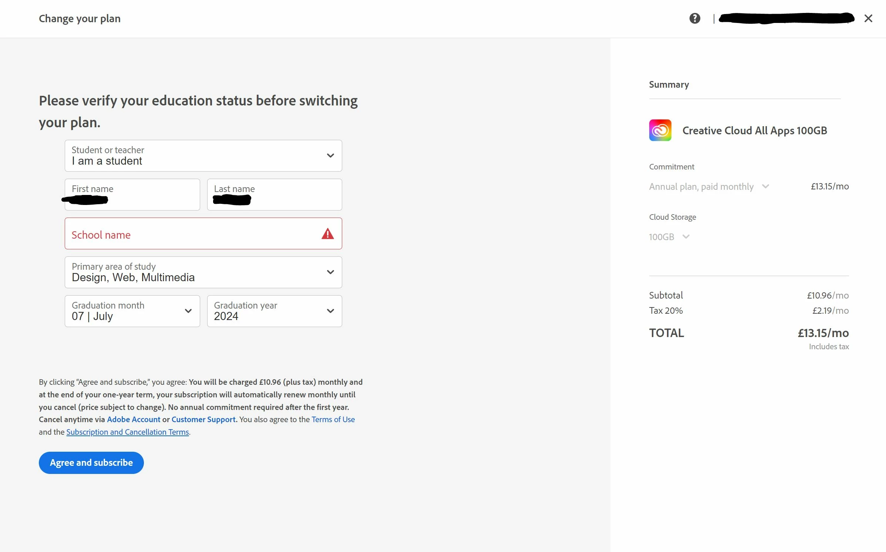Open the Student or teacher dropdown
Image resolution: width=886 pixels, height=552 pixels.
pos(203,156)
